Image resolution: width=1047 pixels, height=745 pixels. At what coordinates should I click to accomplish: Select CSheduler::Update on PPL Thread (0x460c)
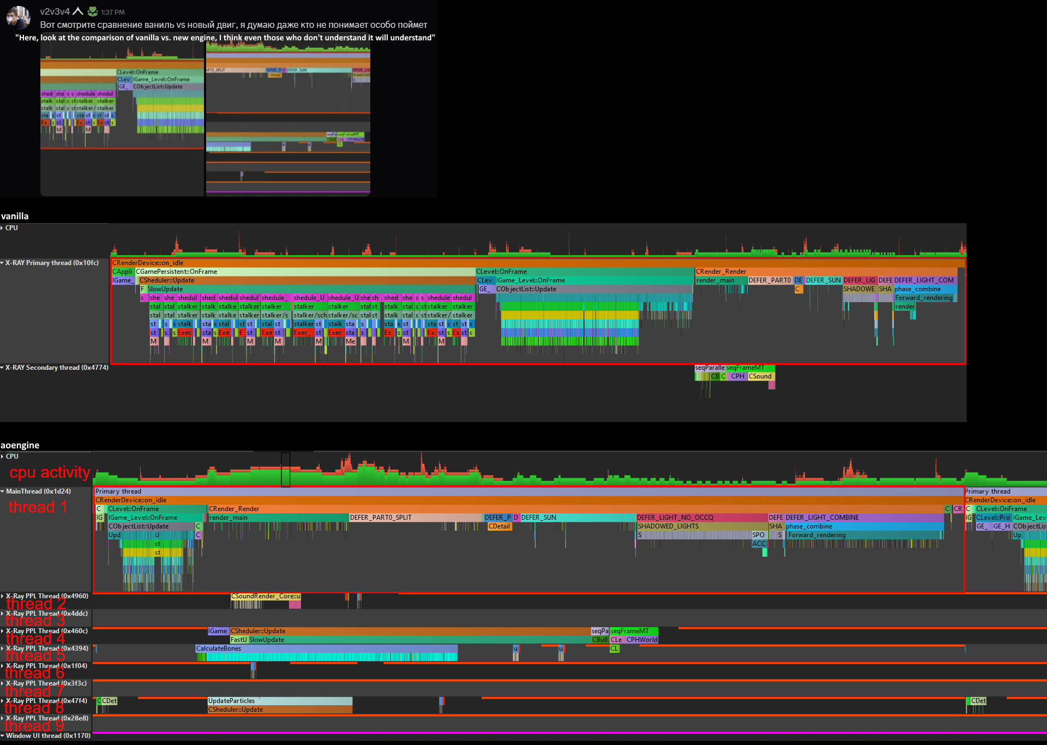point(410,631)
